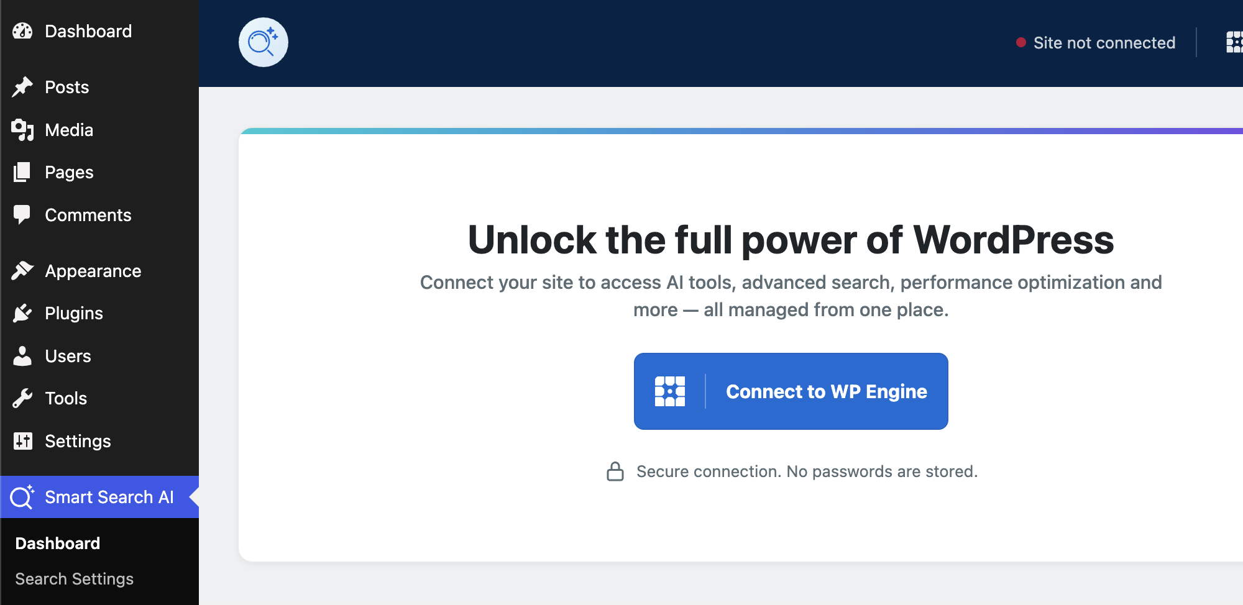
Task: Click the Plugins plug icon
Action: coord(22,313)
